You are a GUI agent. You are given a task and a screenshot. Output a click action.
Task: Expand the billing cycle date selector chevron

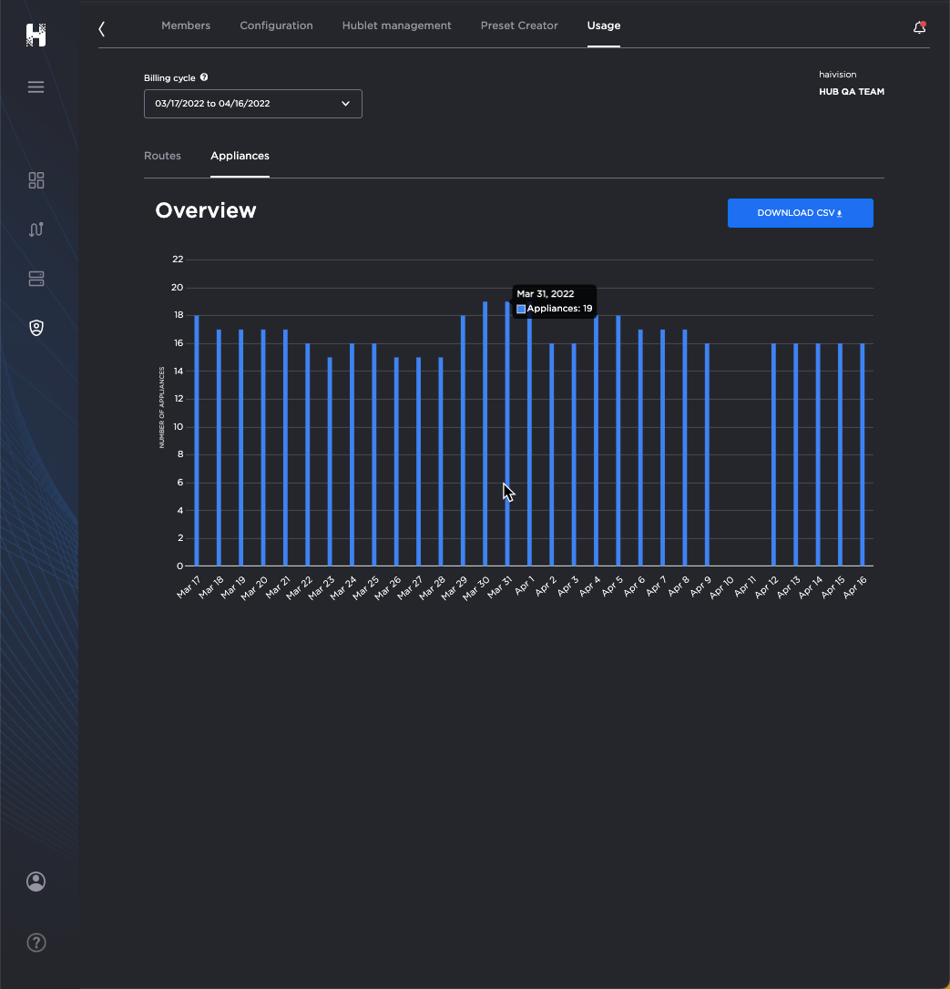pyautogui.click(x=345, y=103)
